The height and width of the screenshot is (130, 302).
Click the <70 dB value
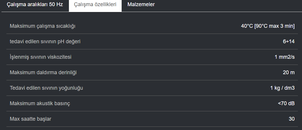click(286, 103)
